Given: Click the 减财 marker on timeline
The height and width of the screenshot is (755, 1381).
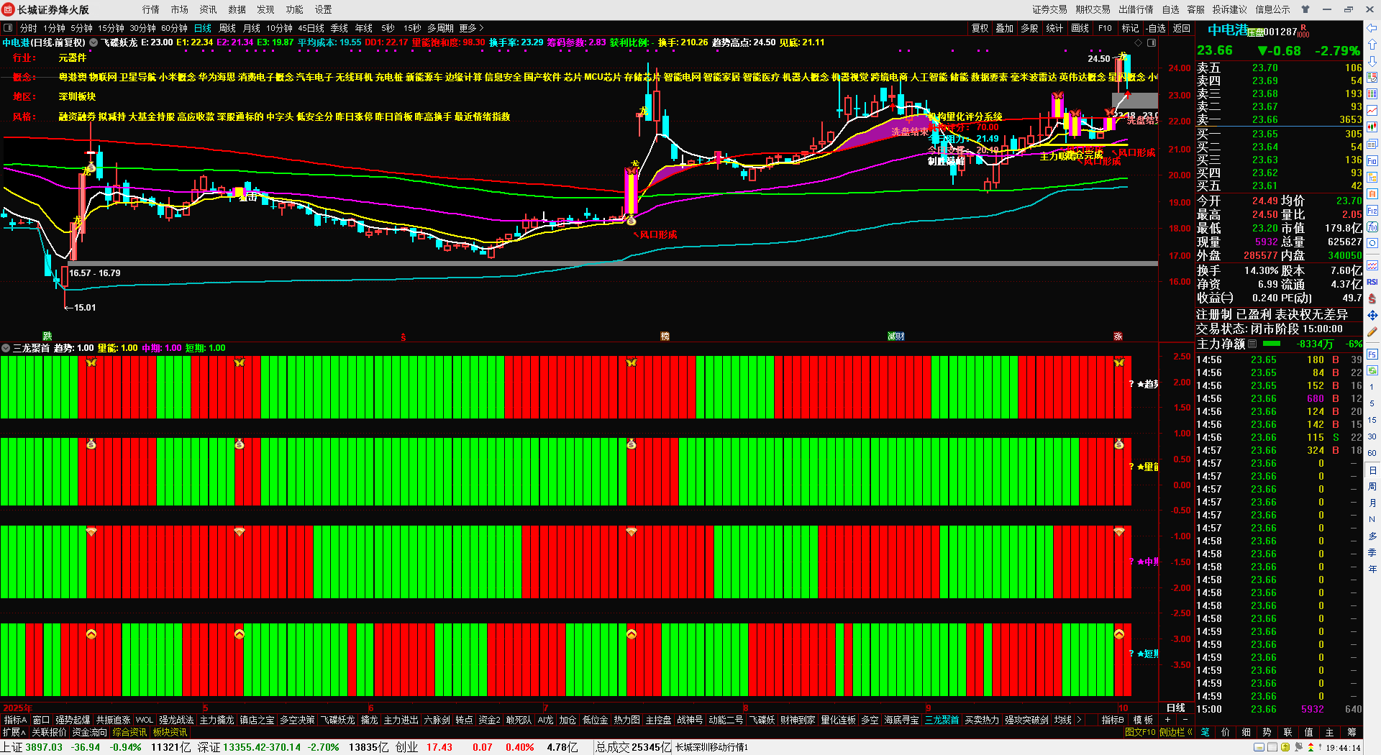Looking at the screenshot, I should pyautogui.click(x=896, y=337).
